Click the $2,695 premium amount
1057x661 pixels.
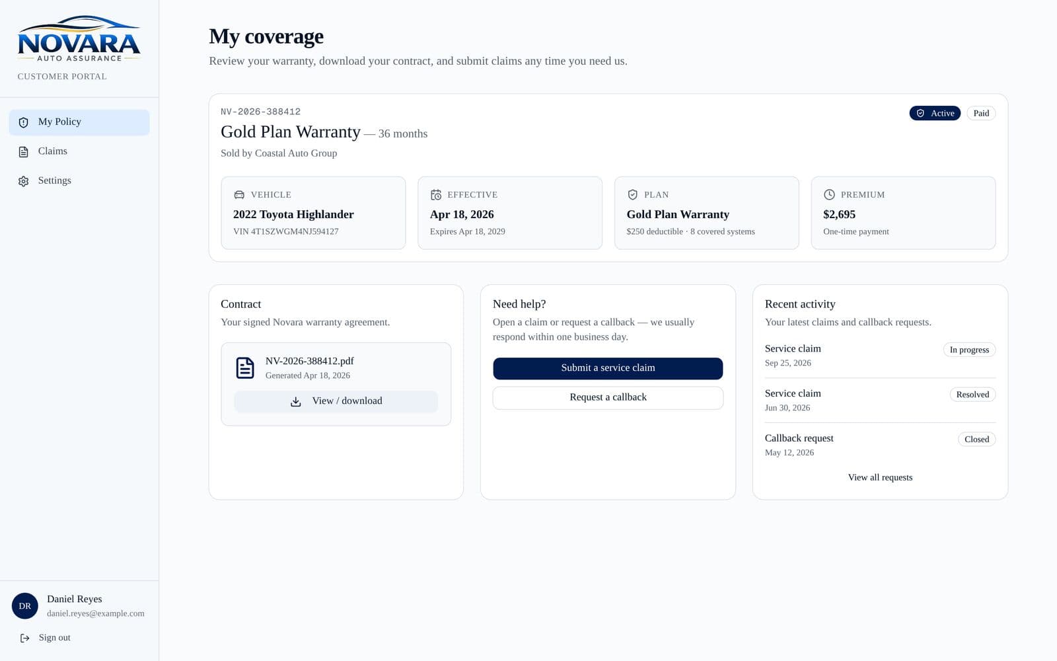tap(839, 215)
